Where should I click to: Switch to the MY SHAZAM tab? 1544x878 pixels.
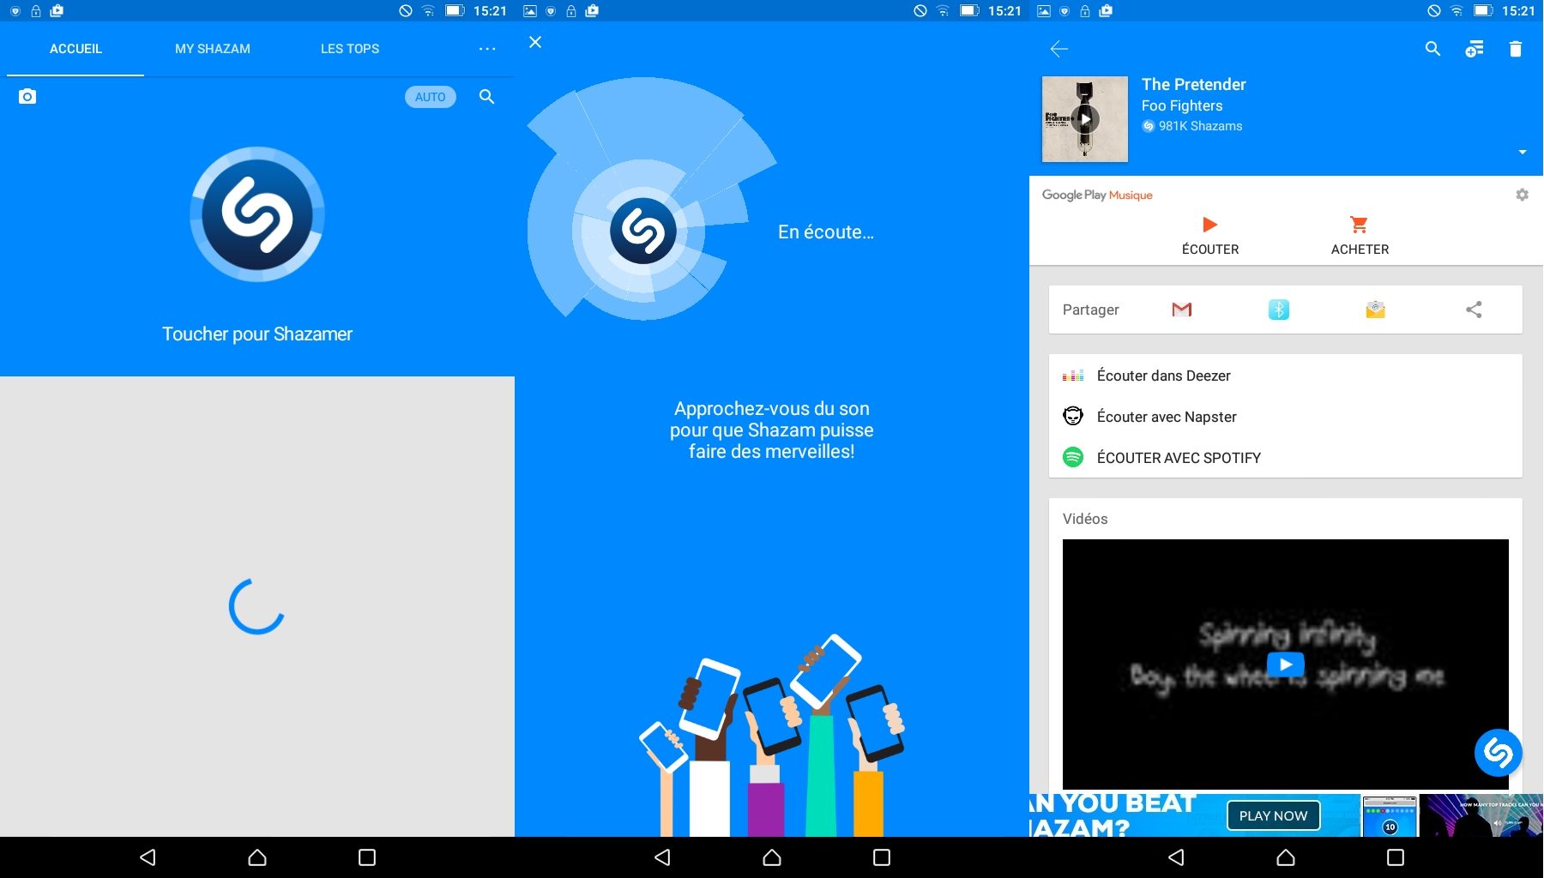point(213,49)
